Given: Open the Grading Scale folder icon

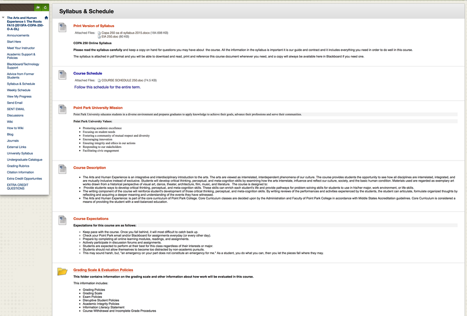Looking at the screenshot, I should [62, 271].
